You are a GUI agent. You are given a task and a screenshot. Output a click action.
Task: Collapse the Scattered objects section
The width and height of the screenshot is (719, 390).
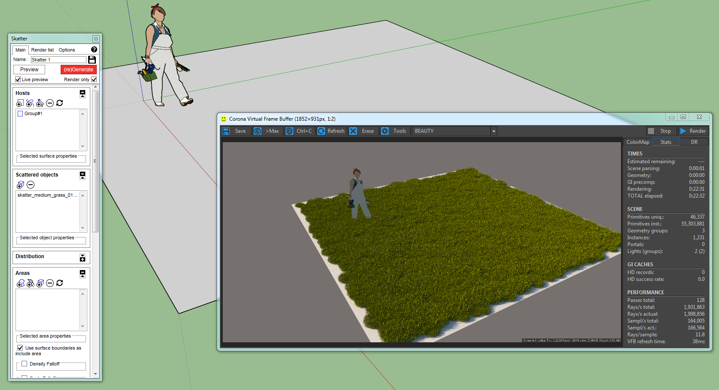click(x=83, y=175)
